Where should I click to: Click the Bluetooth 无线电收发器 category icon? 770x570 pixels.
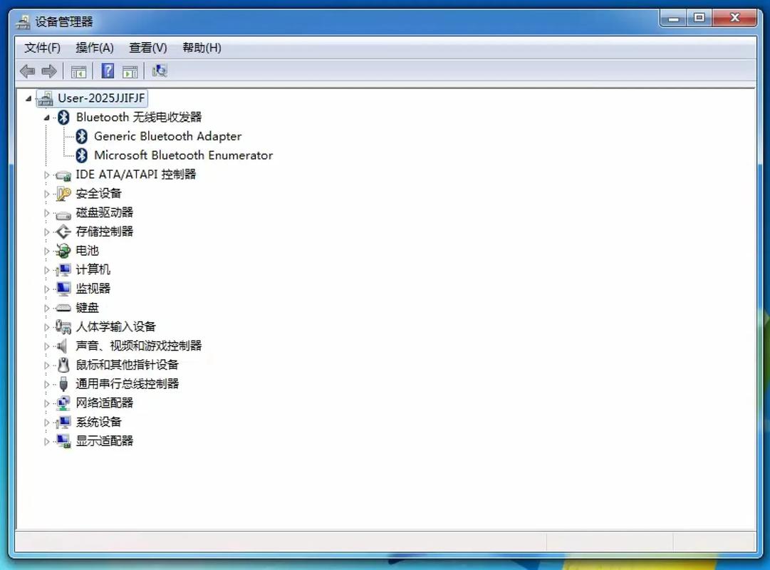(x=63, y=117)
